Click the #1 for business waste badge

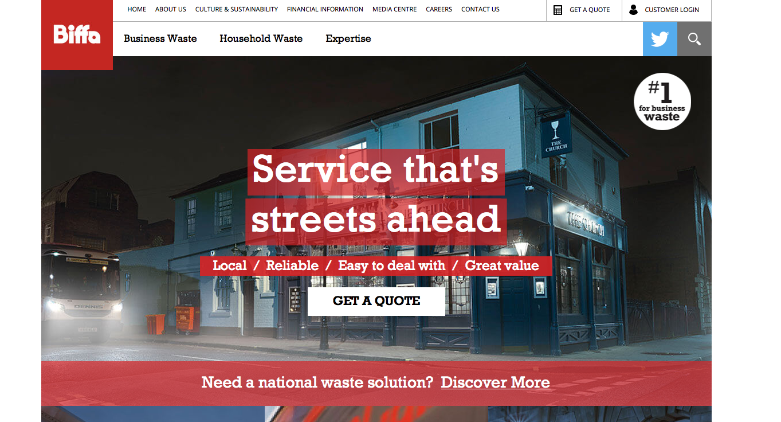pyautogui.click(x=662, y=101)
